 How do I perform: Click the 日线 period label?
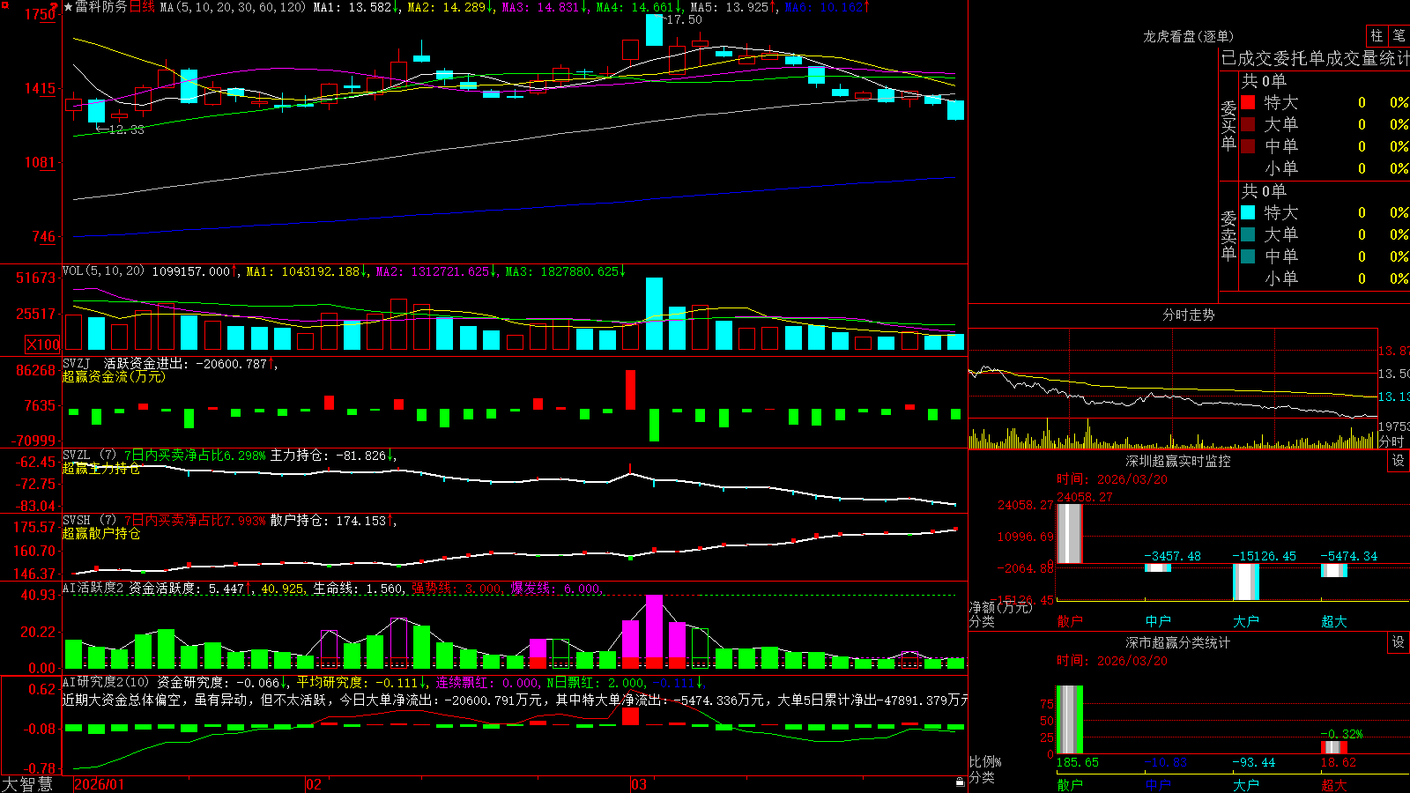(x=142, y=7)
